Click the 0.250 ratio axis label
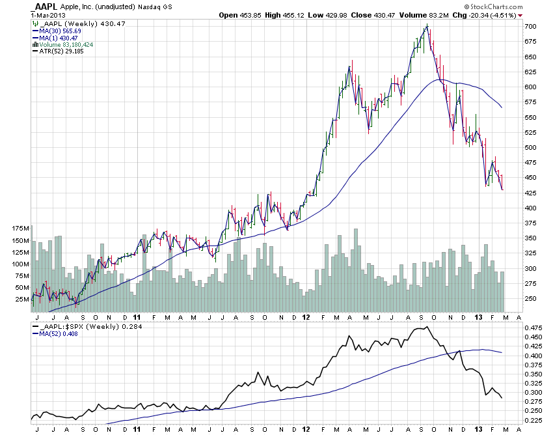This screenshot has width=553, height=435. [533, 411]
